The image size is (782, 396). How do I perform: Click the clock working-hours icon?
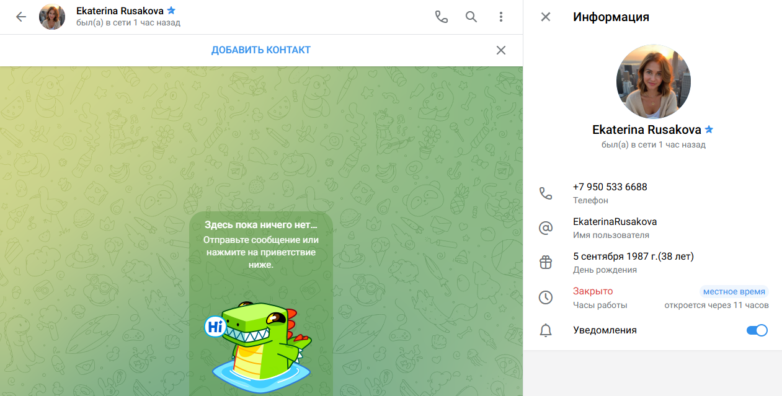[x=546, y=297]
